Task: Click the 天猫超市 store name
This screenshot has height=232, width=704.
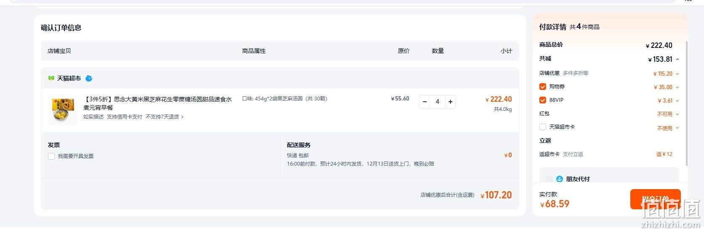Action: click(x=69, y=78)
